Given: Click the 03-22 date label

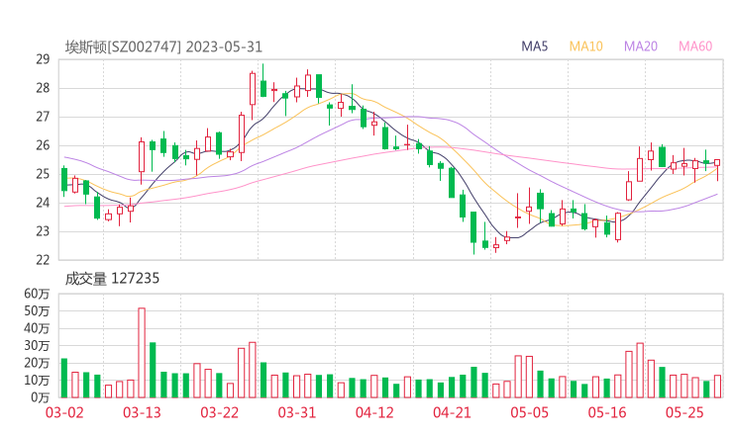Looking at the screenshot, I should coord(219,412).
